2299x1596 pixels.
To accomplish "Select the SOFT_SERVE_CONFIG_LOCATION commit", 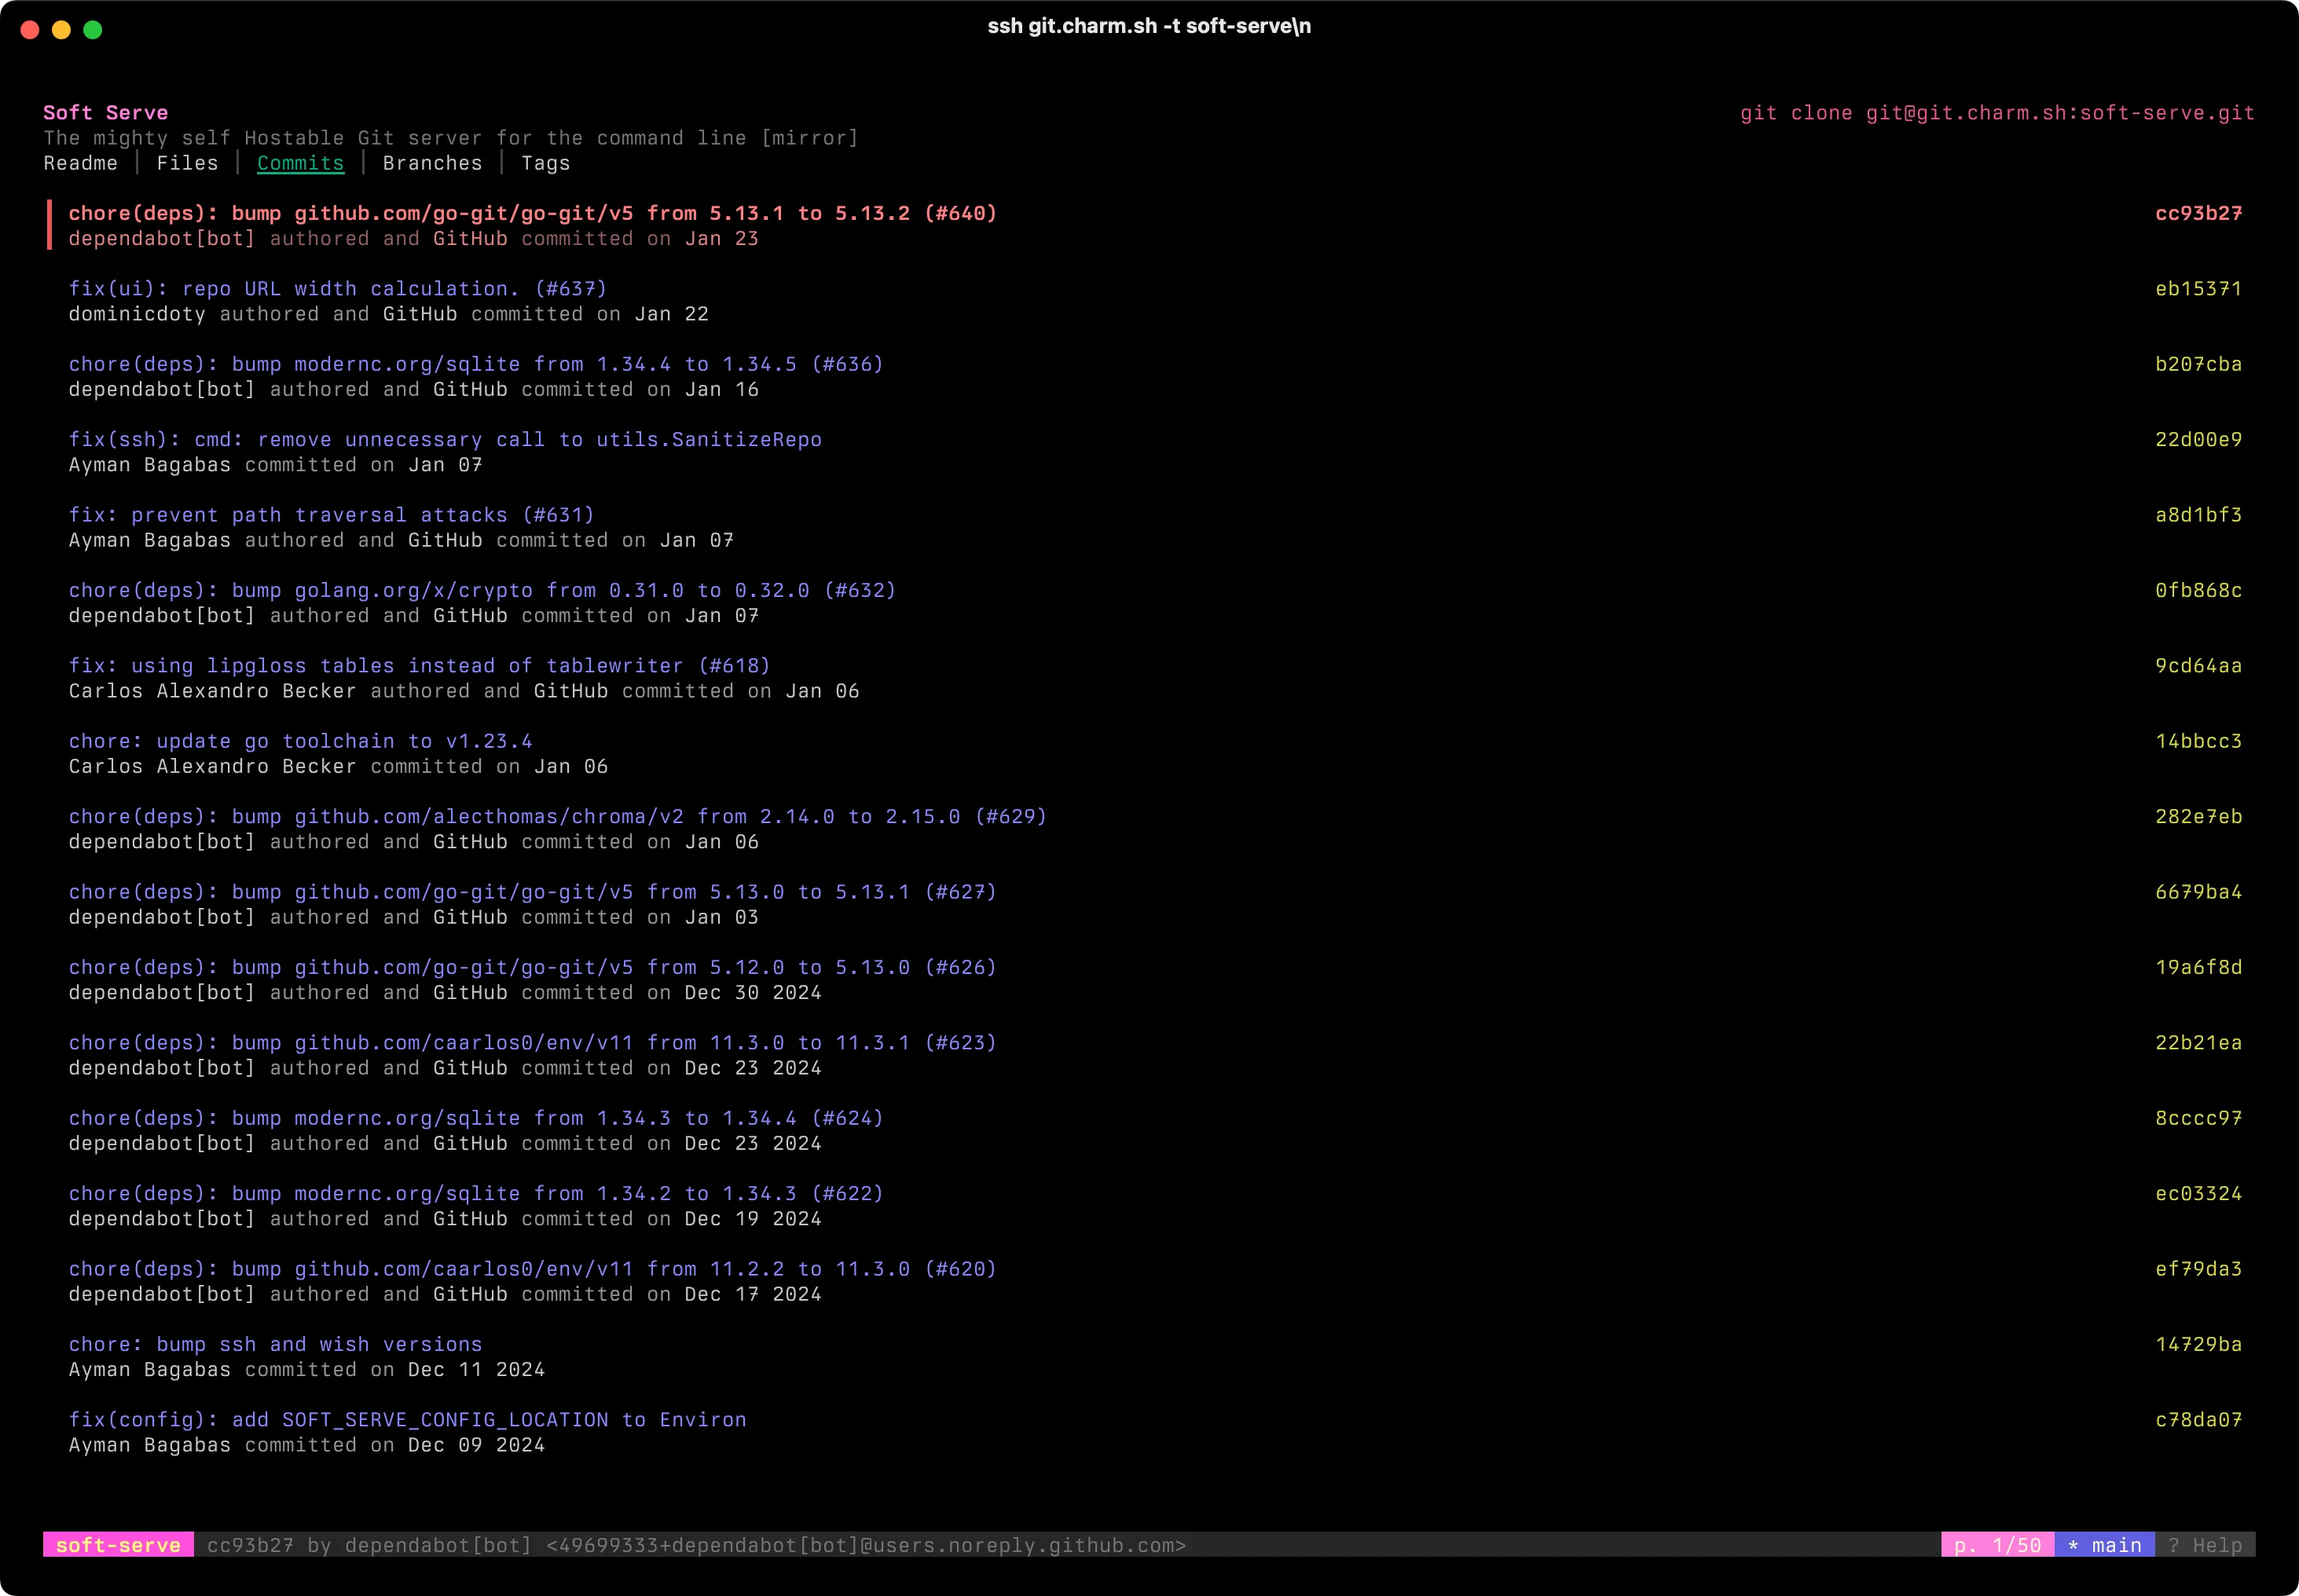I will [x=407, y=1420].
